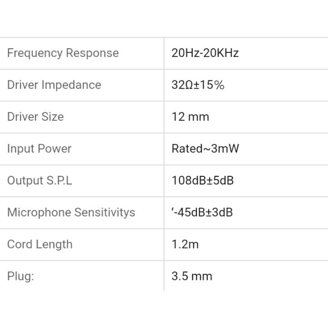Select the 20Hz-20KHz value
The image size is (328, 328).
(x=205, y=53)
